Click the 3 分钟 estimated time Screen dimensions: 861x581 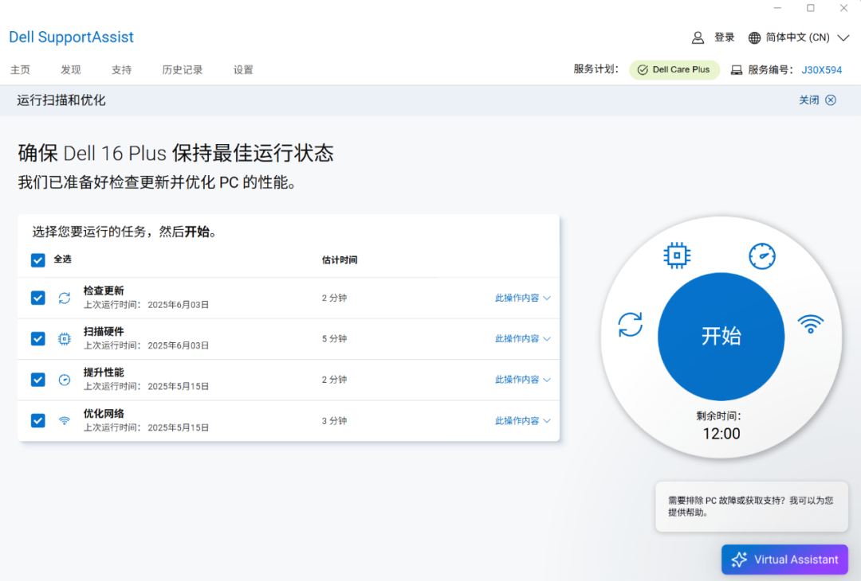click(334, 421)
